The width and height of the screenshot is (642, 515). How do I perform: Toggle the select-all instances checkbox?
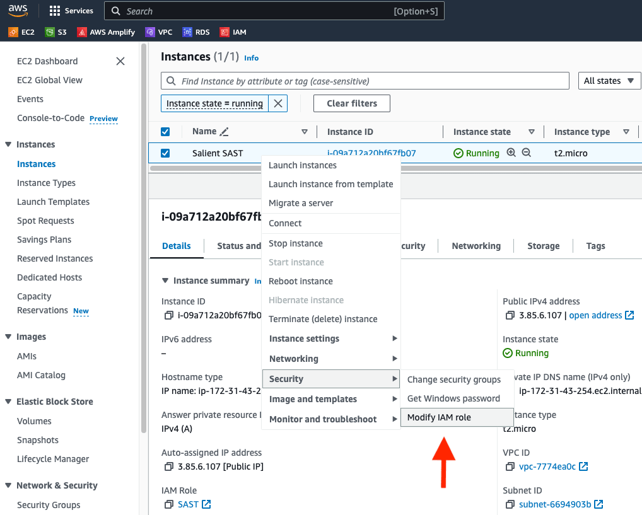pyautogui.click(x=165, y=132)
